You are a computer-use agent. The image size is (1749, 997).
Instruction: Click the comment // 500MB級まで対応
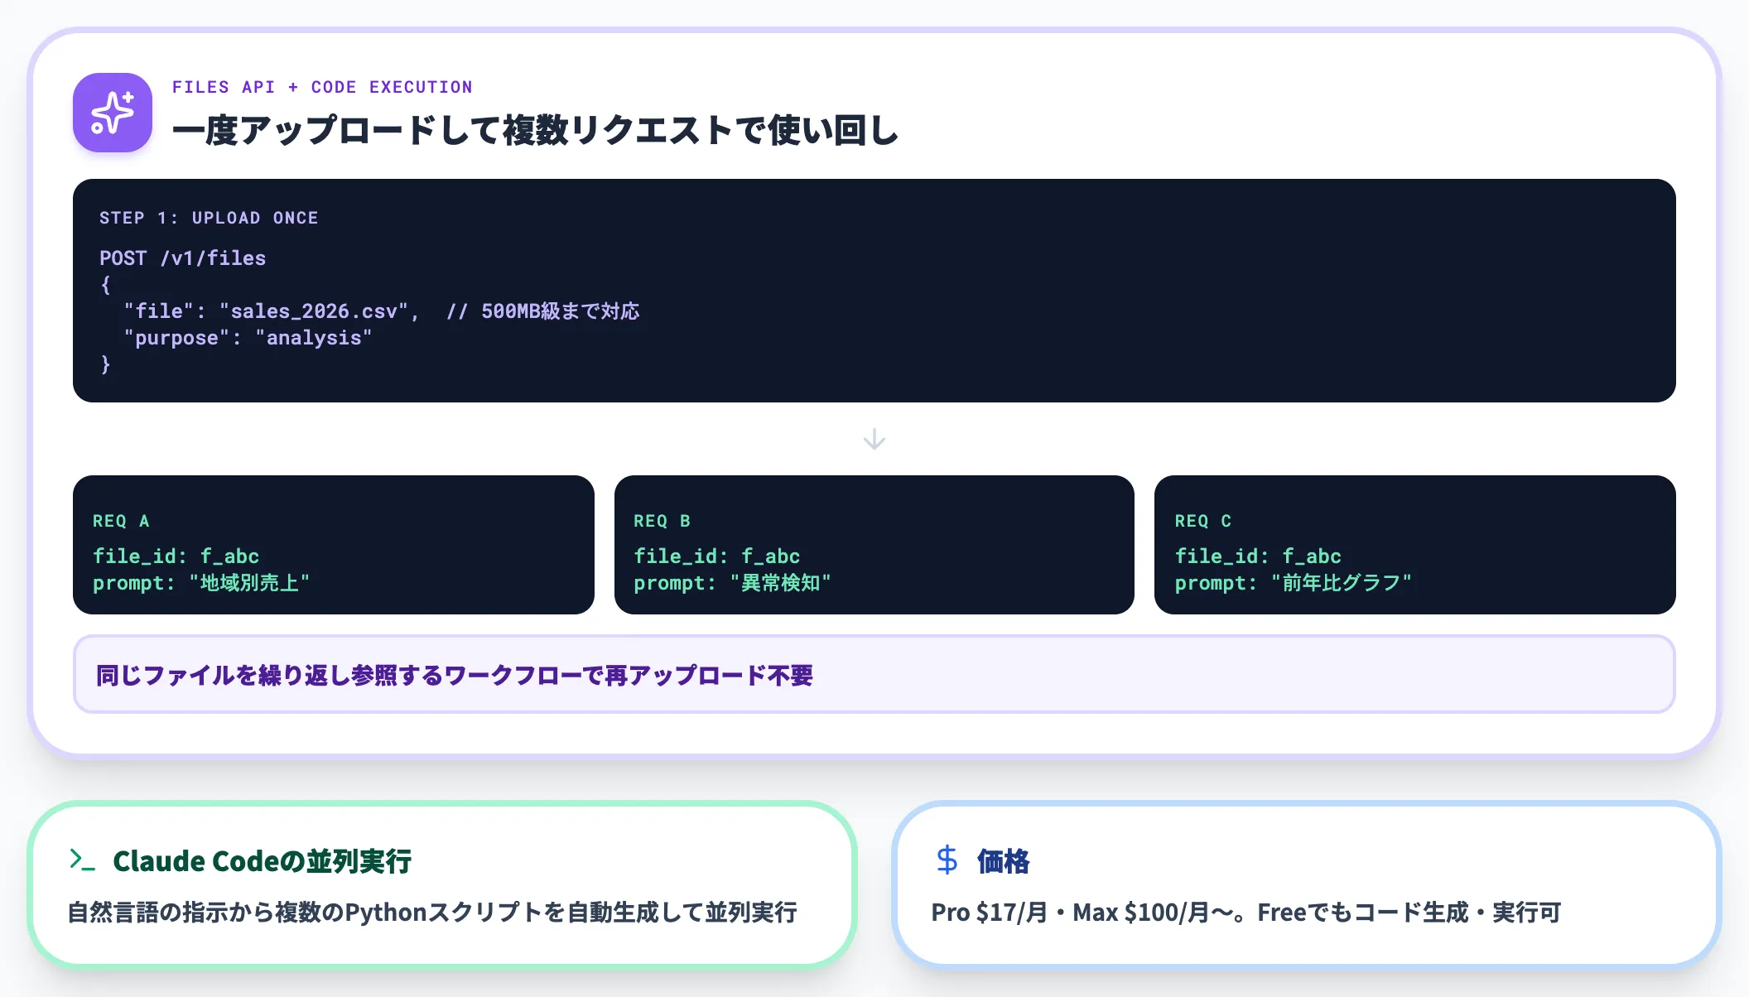click(542, 311)
